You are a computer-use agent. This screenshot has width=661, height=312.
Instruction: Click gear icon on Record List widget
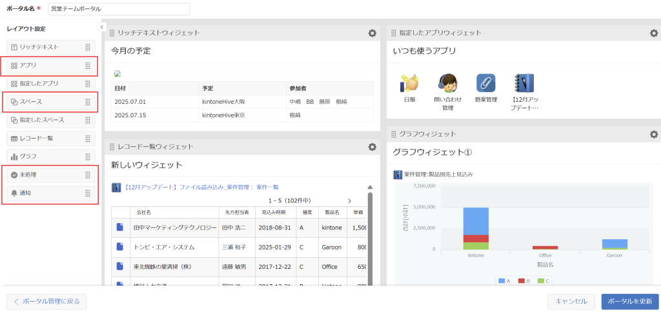pos(372,147)
